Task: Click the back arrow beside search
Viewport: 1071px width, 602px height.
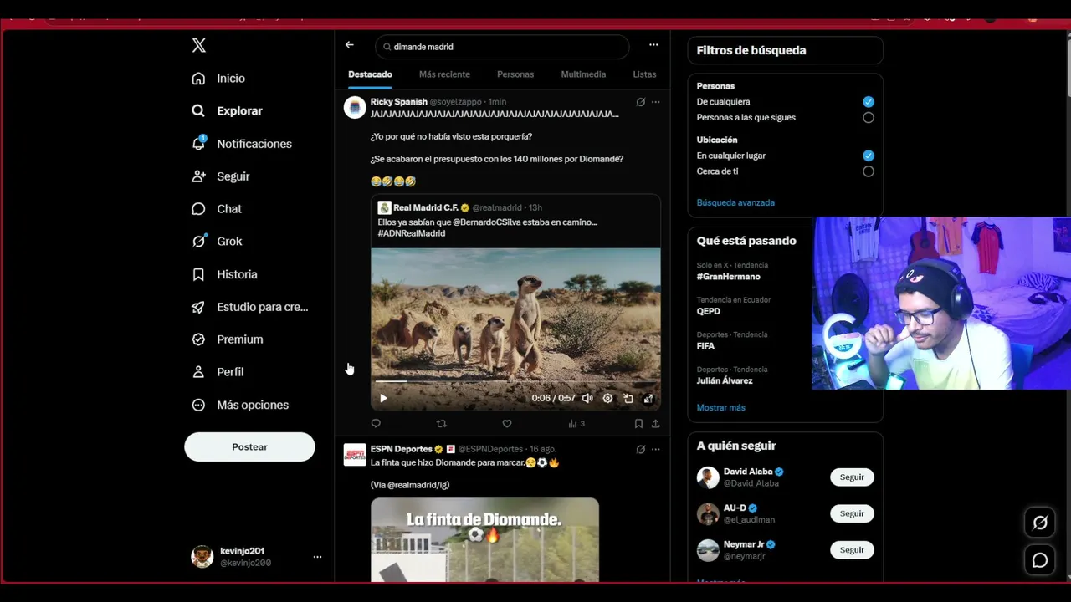Action: (x=350, y=45)
